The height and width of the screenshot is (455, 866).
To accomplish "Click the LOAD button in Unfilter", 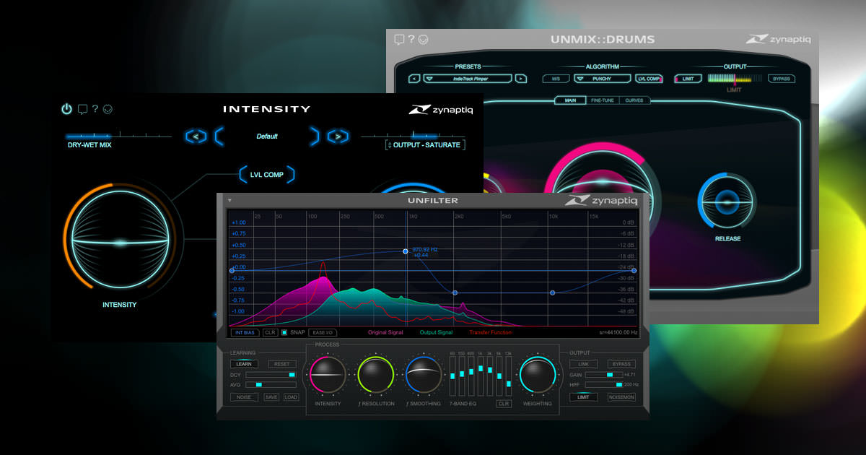I will (x=291, y=397).
